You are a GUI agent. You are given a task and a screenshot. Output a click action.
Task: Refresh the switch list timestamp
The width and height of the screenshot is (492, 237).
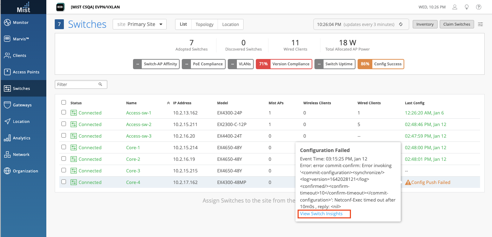(401, 25)
